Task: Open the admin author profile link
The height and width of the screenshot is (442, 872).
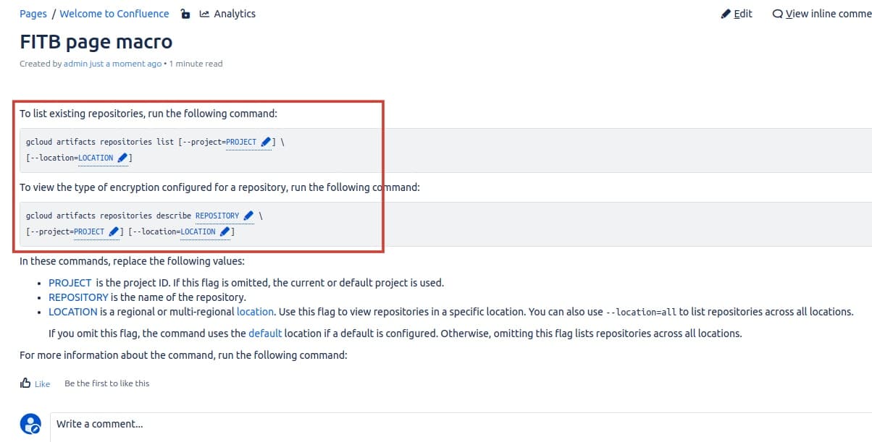Action: (75, 64)
